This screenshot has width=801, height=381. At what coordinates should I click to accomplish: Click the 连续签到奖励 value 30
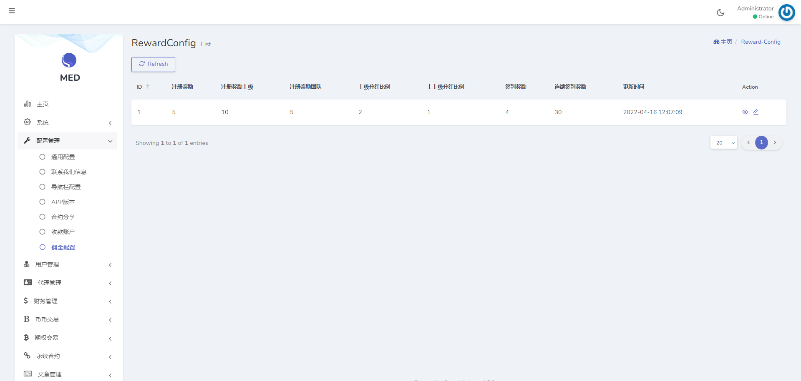coord(558,112)
